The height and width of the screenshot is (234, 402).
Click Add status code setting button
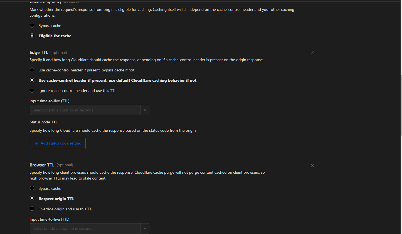[x=61, y=143]
